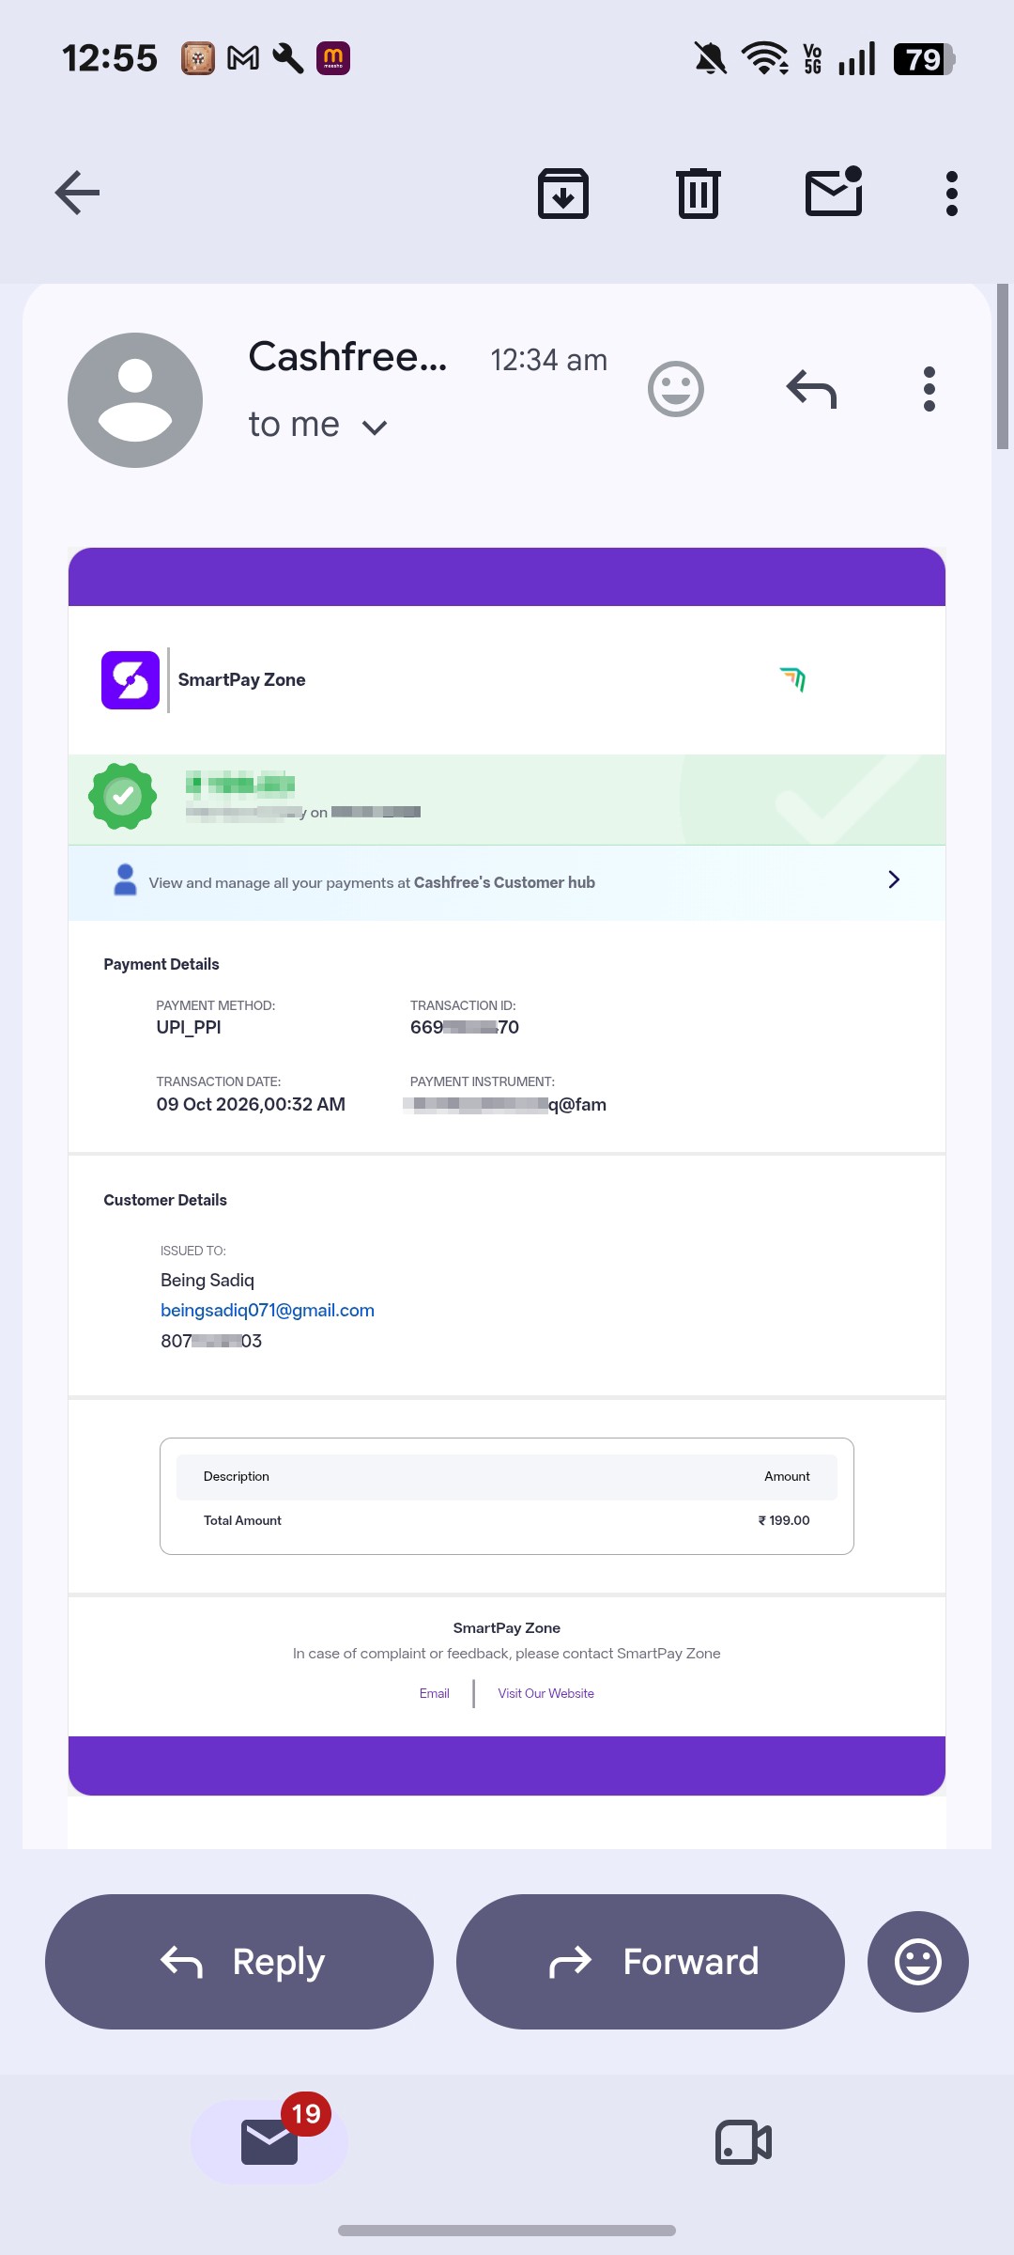
Task: Tap the wrench notification icon
Action: click(x=288, y=58)
